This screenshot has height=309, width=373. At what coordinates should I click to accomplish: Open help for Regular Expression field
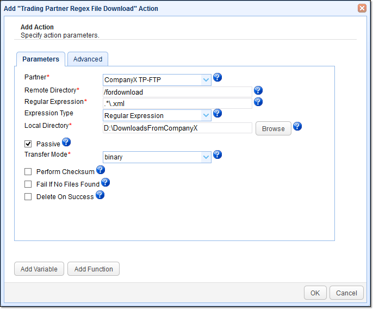click(258, 102)
